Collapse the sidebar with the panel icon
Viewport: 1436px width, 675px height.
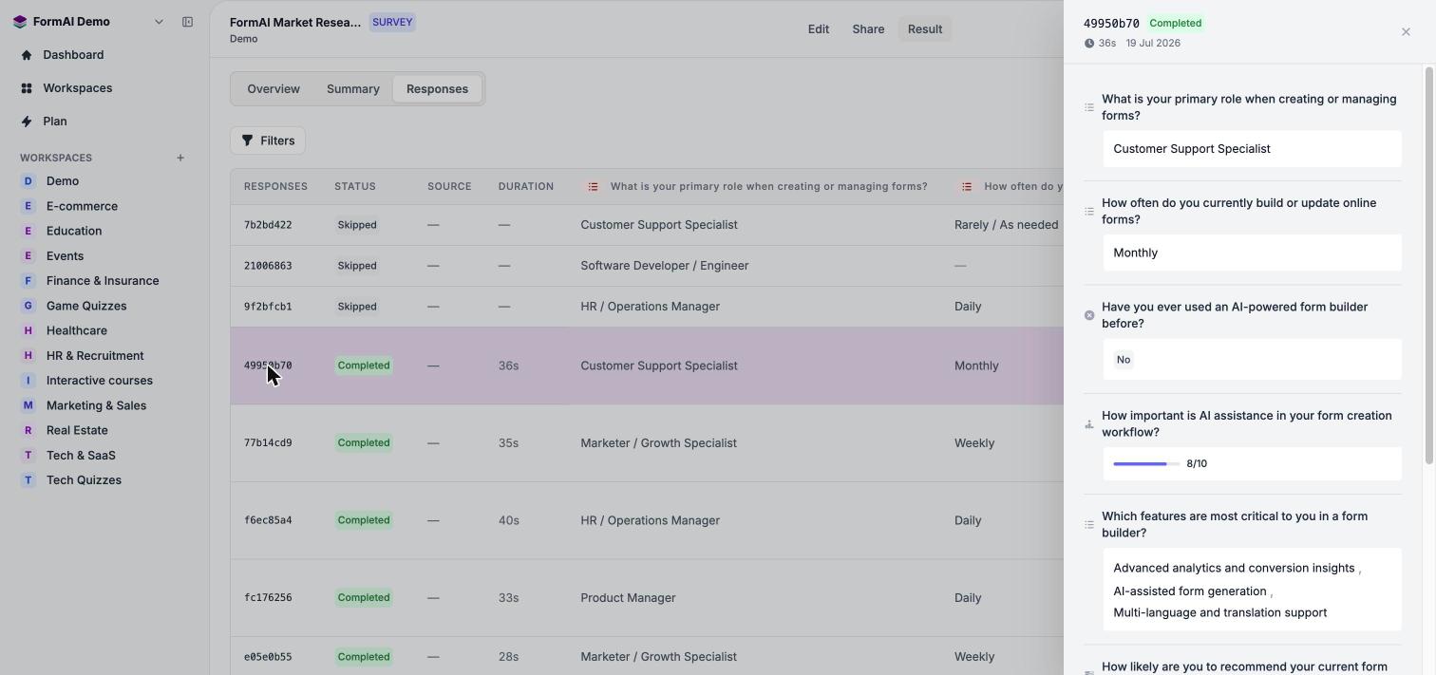[187, 22]
